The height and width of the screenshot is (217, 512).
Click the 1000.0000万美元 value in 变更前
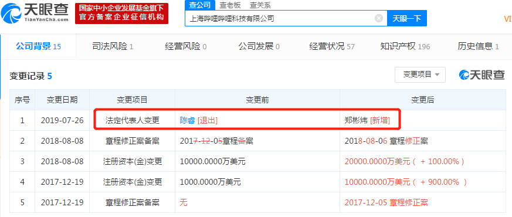pyautogui.click(x=211, y=182)
